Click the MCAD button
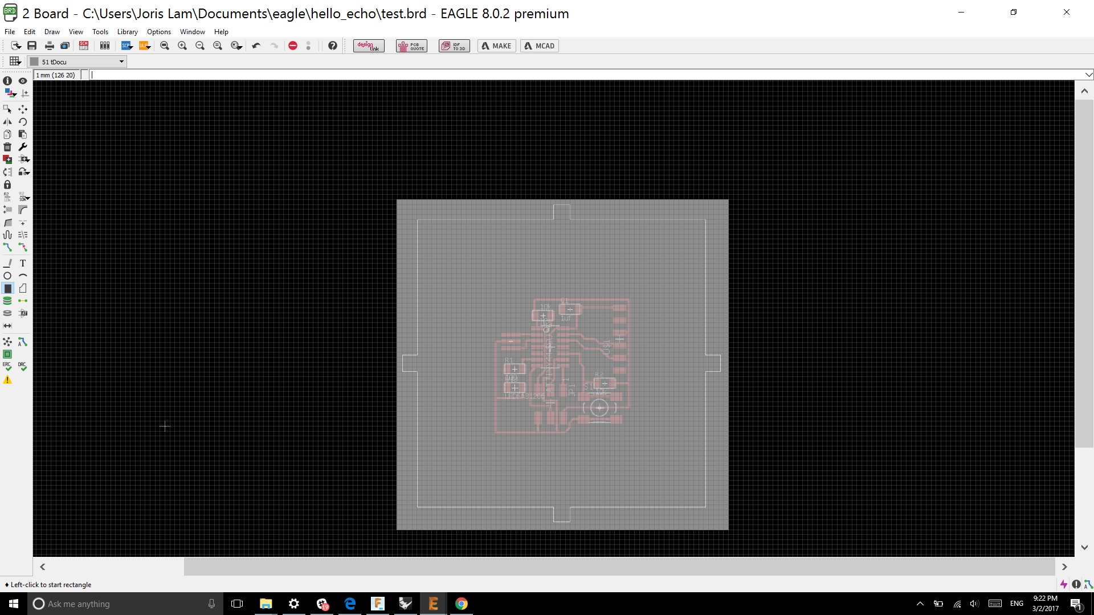1094x615 pixels. click(539, 46)
